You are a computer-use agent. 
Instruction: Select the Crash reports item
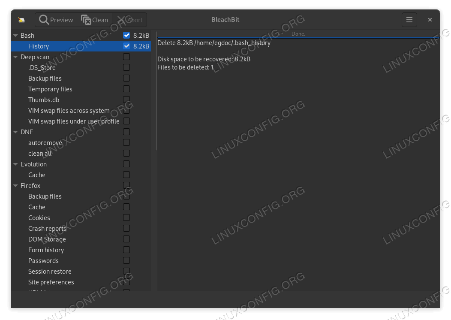point(81,229)
